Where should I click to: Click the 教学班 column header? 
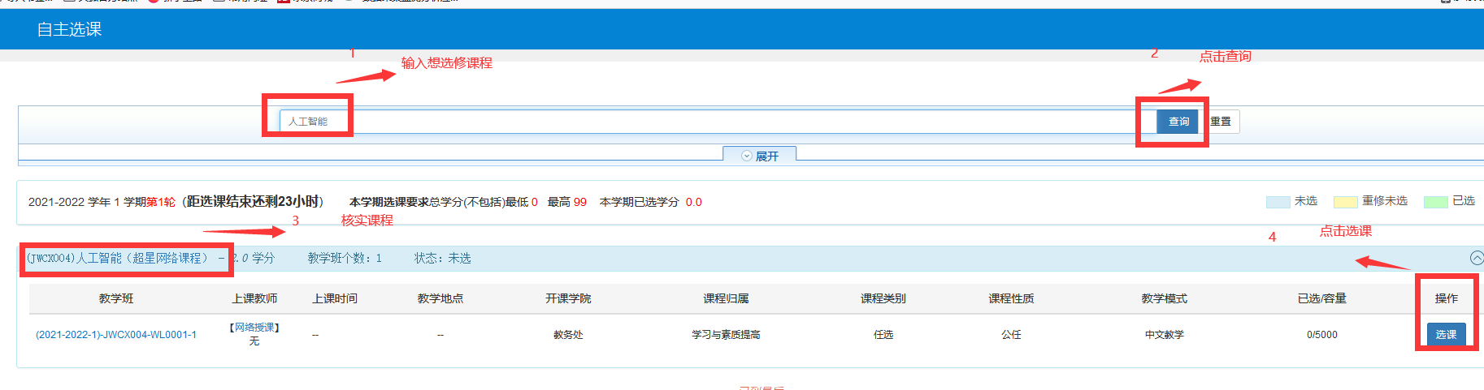[x=116, y=298]
